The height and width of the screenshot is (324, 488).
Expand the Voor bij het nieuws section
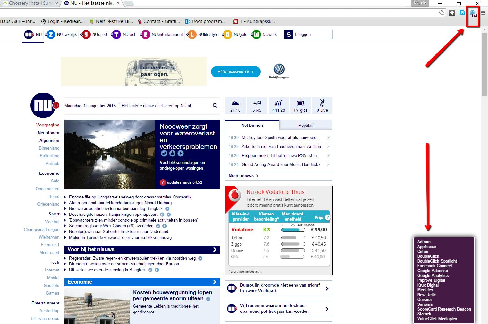215,250
